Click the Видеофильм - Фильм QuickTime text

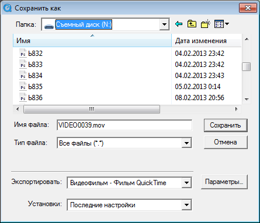118,183
